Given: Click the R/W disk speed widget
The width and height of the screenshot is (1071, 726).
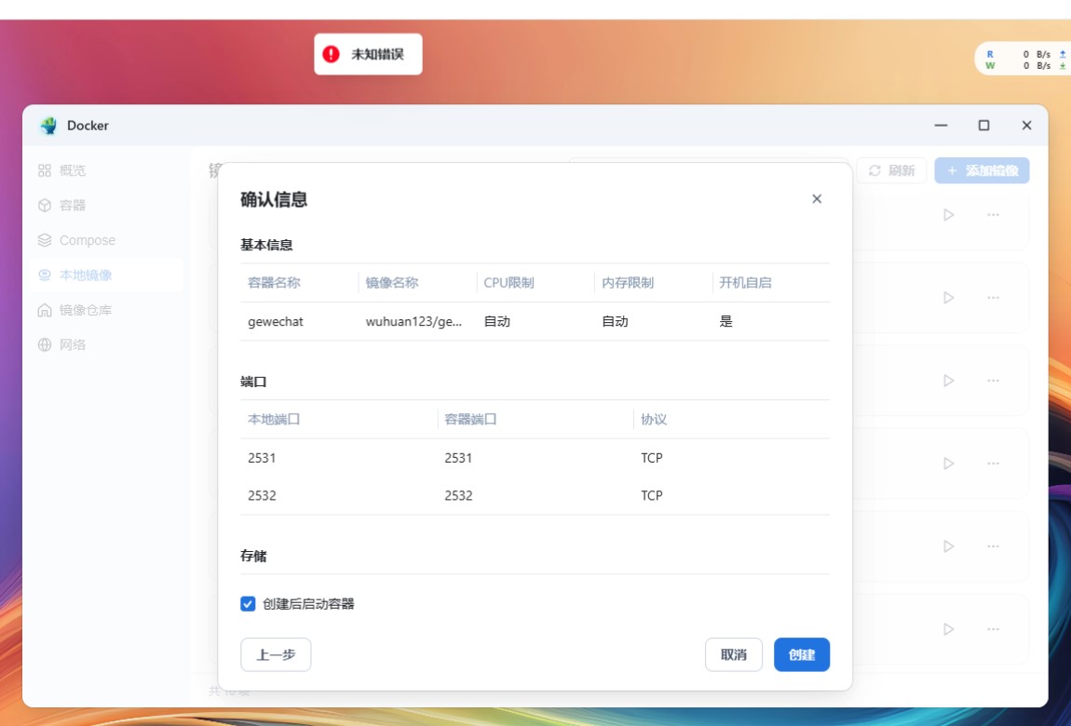Looking at the screenshot, I should 1024,60.
